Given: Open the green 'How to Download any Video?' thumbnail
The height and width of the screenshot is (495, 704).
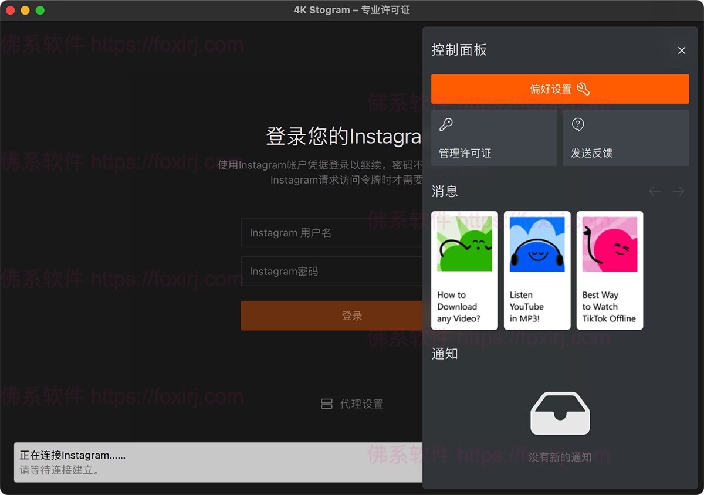Looking at the screenshot, I should coord(465,244).
